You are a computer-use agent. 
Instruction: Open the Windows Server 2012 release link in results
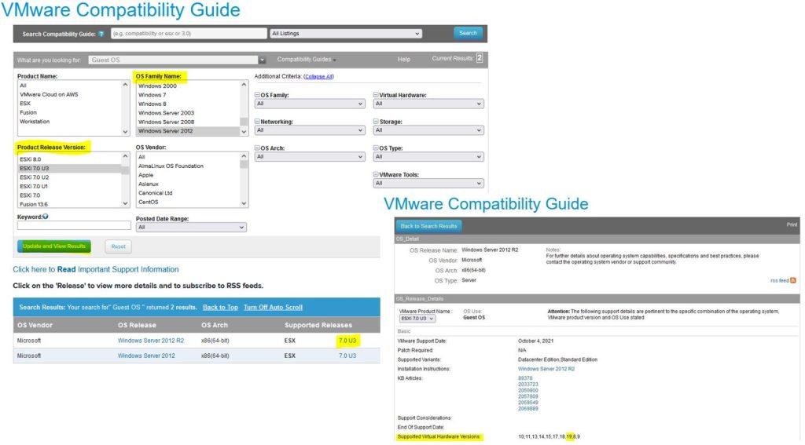click(x=146, y=356)
